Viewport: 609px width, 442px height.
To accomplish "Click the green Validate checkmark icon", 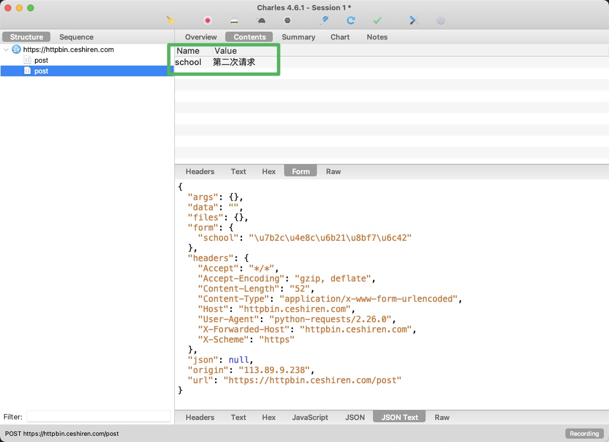I will (377, 20).
